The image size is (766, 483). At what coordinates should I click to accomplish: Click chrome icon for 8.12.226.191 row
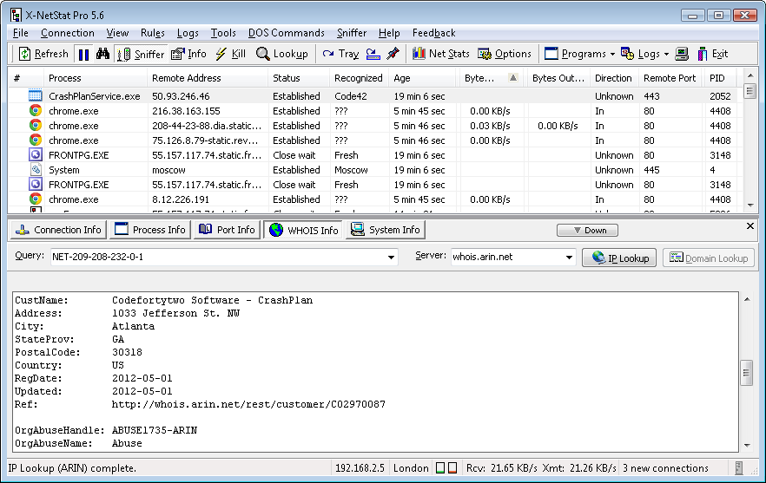(35, 199)
